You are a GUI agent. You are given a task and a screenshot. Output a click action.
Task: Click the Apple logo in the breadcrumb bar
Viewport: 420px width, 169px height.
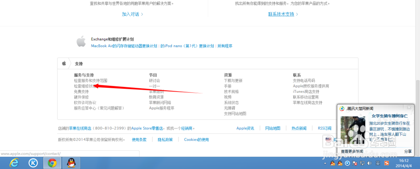coord(64,63)
